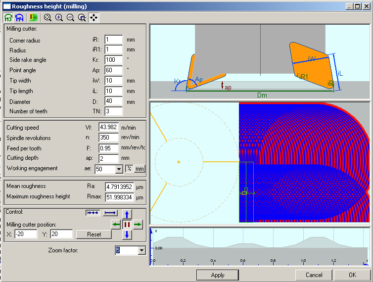The width and height of the screenshot is (373, 282).
Task: Click the Dm label in cutter diagram
Action: tap(262, 95)
